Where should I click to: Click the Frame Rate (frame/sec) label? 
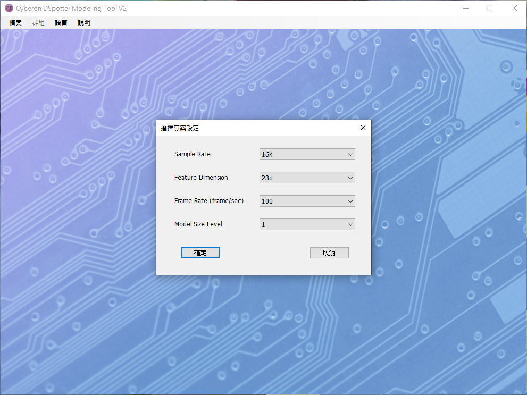pos(208,201)
